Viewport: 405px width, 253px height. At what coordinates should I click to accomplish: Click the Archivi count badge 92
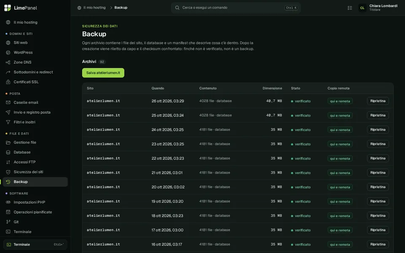102,62
